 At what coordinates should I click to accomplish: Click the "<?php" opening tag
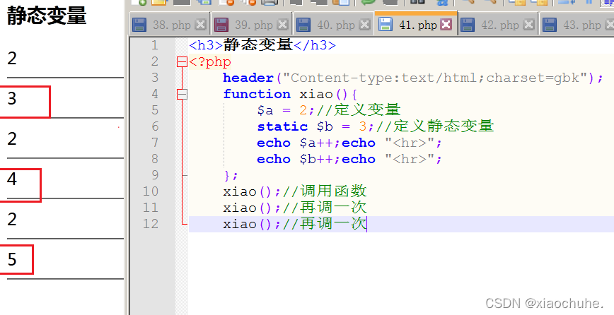210,61
